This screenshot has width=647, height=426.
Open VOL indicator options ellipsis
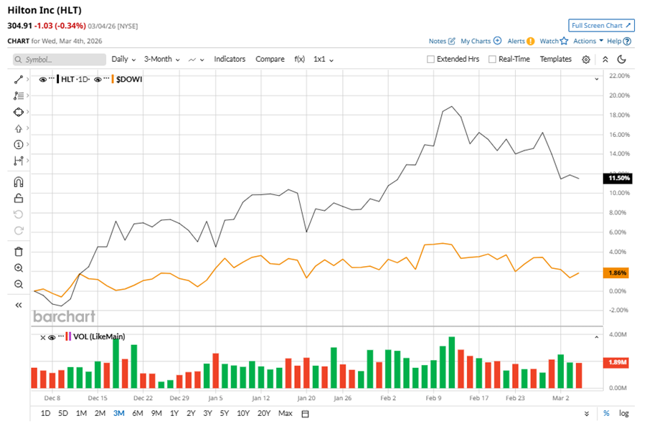[61, 336]
